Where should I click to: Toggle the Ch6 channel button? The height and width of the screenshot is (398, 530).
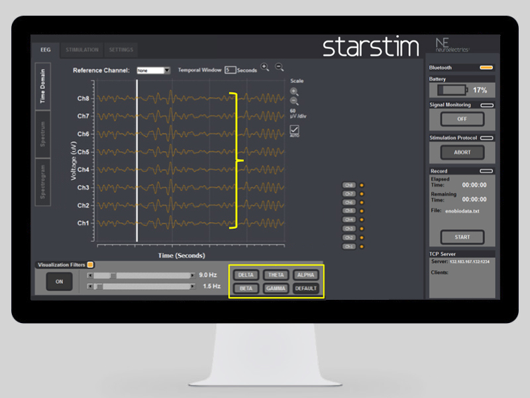point(349,202)
